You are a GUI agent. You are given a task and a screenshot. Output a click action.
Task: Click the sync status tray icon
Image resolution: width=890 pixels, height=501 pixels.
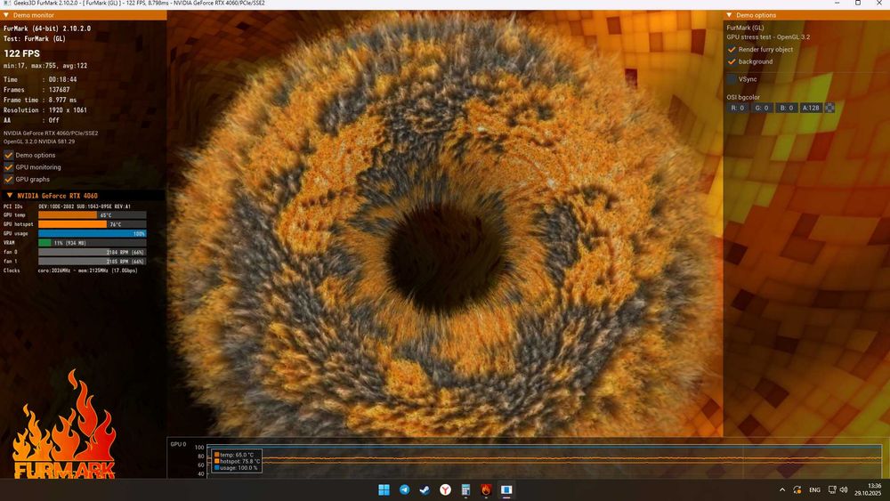pos(797,489)
